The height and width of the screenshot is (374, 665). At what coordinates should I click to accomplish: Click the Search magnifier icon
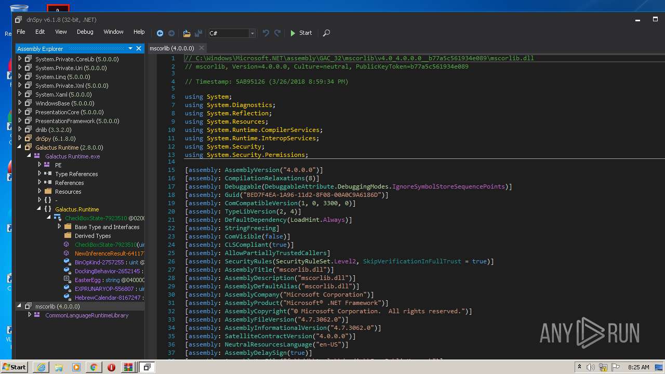326,33
